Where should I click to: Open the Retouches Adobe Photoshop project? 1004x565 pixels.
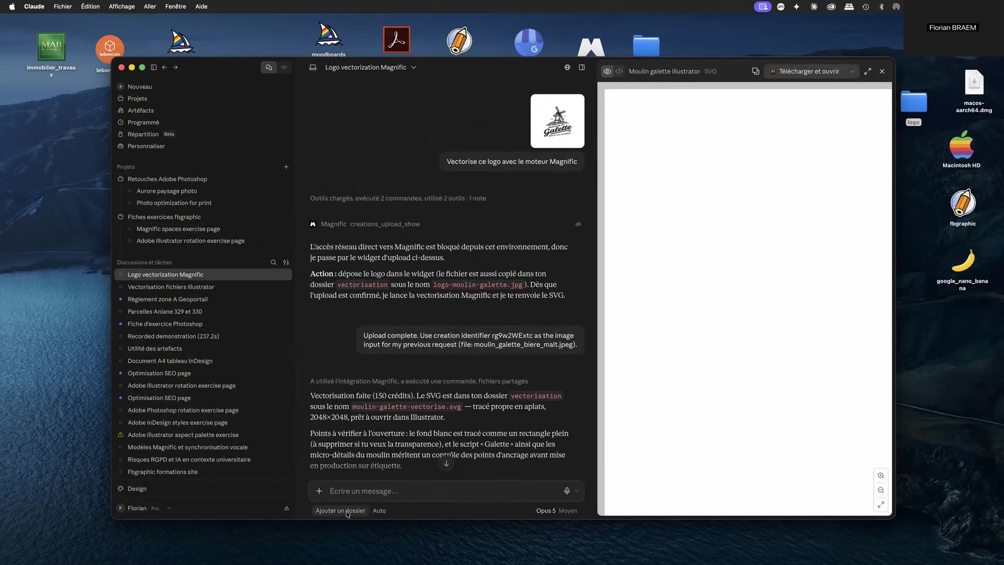point(203,179)
